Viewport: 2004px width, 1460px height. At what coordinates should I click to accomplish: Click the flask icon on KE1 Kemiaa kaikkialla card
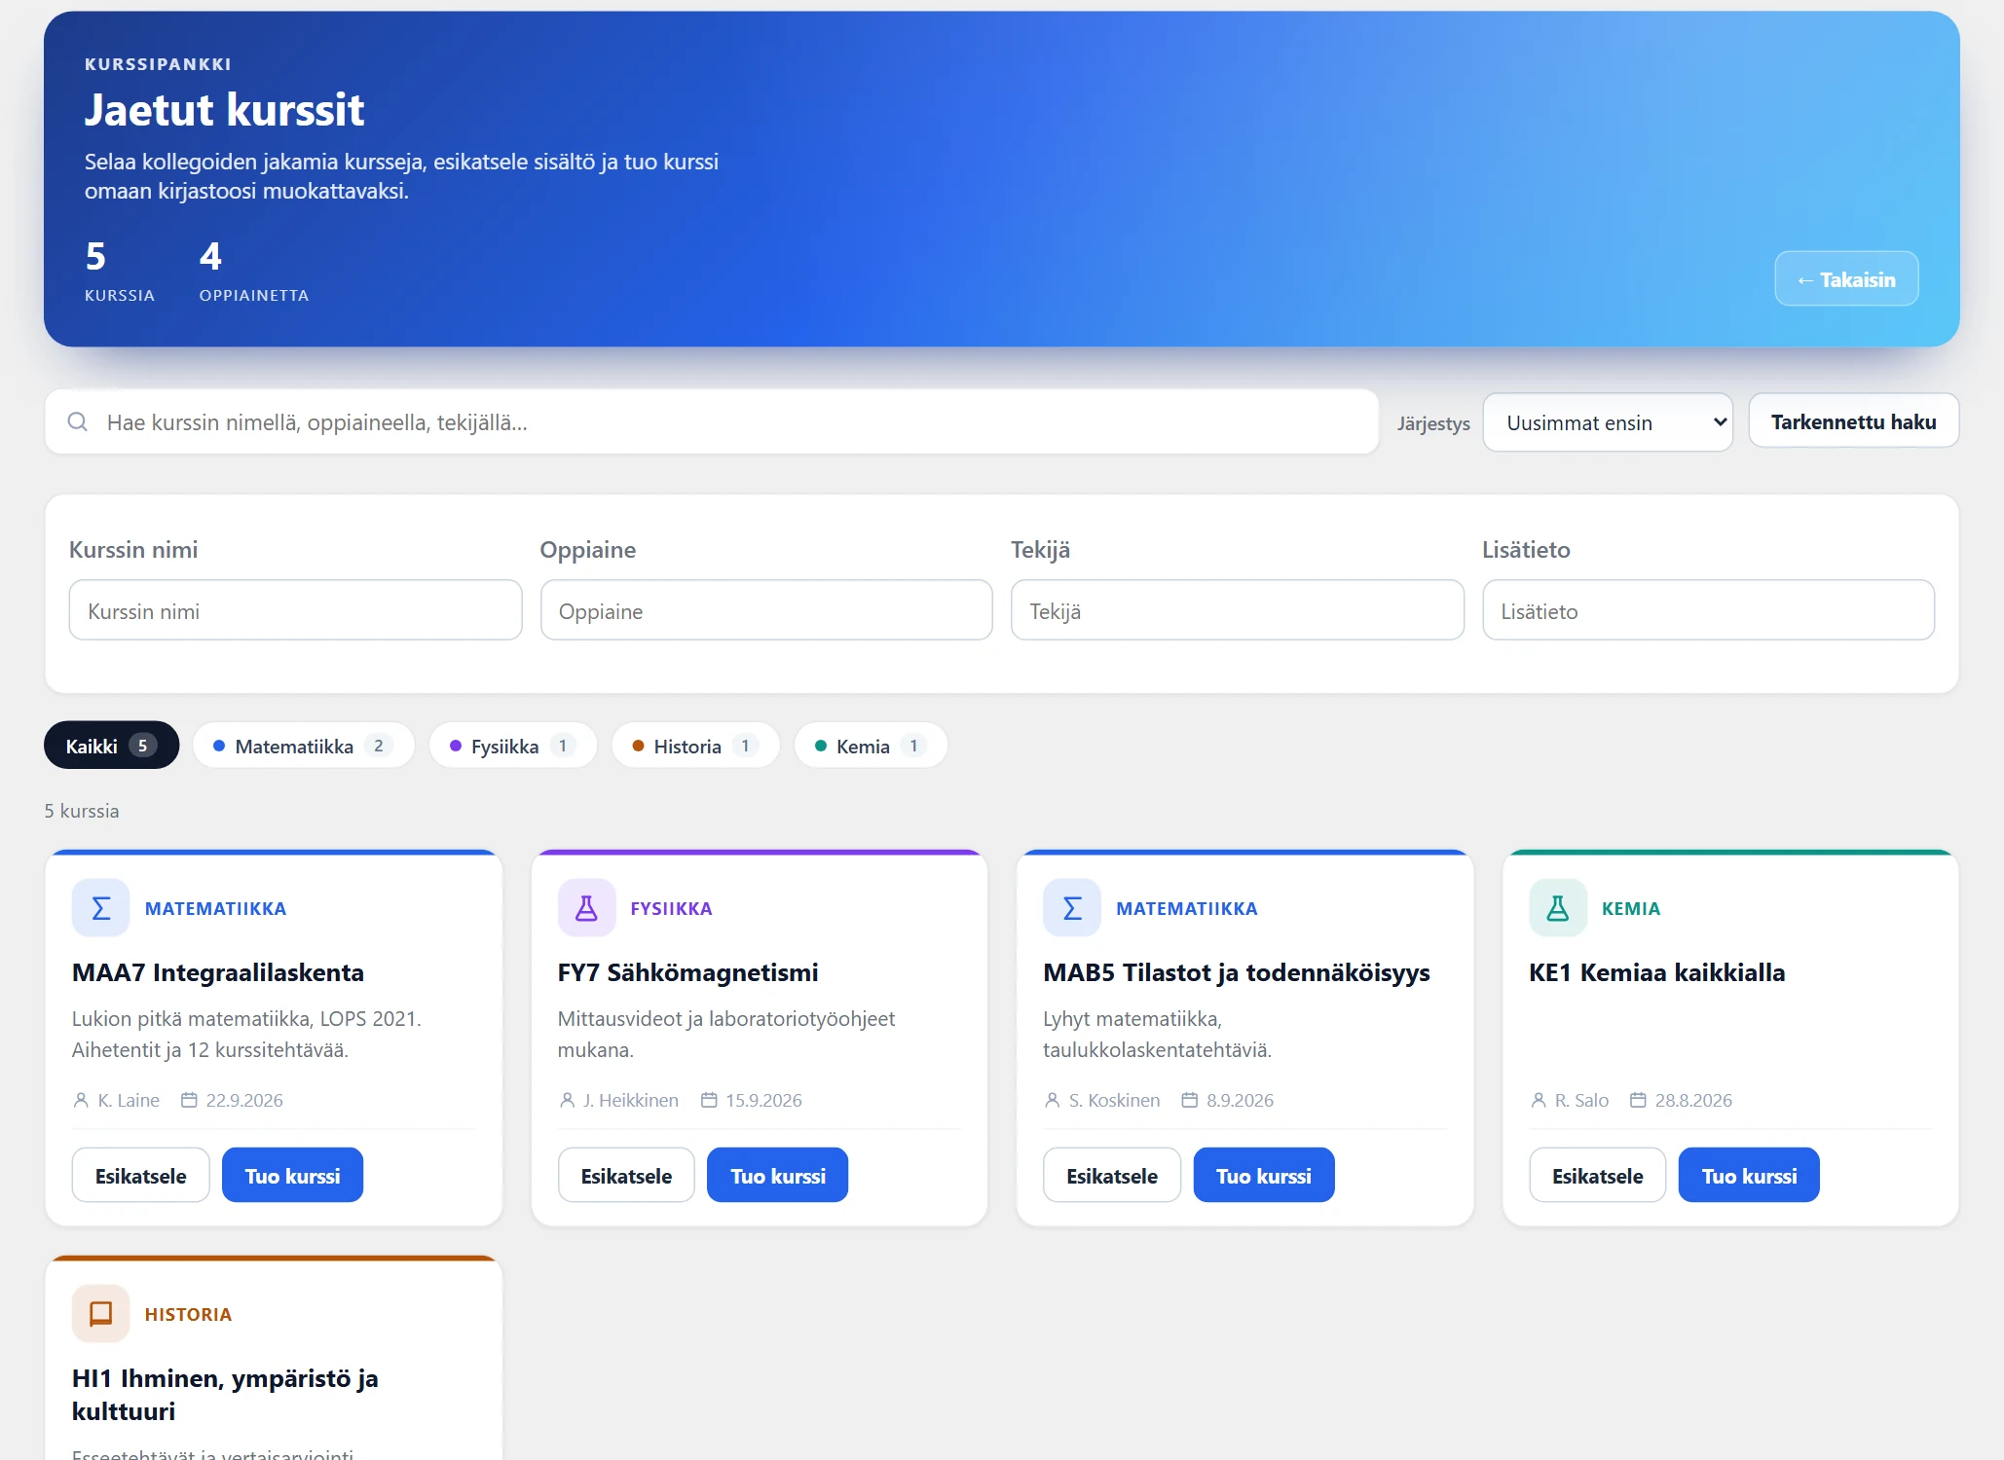1558,908
